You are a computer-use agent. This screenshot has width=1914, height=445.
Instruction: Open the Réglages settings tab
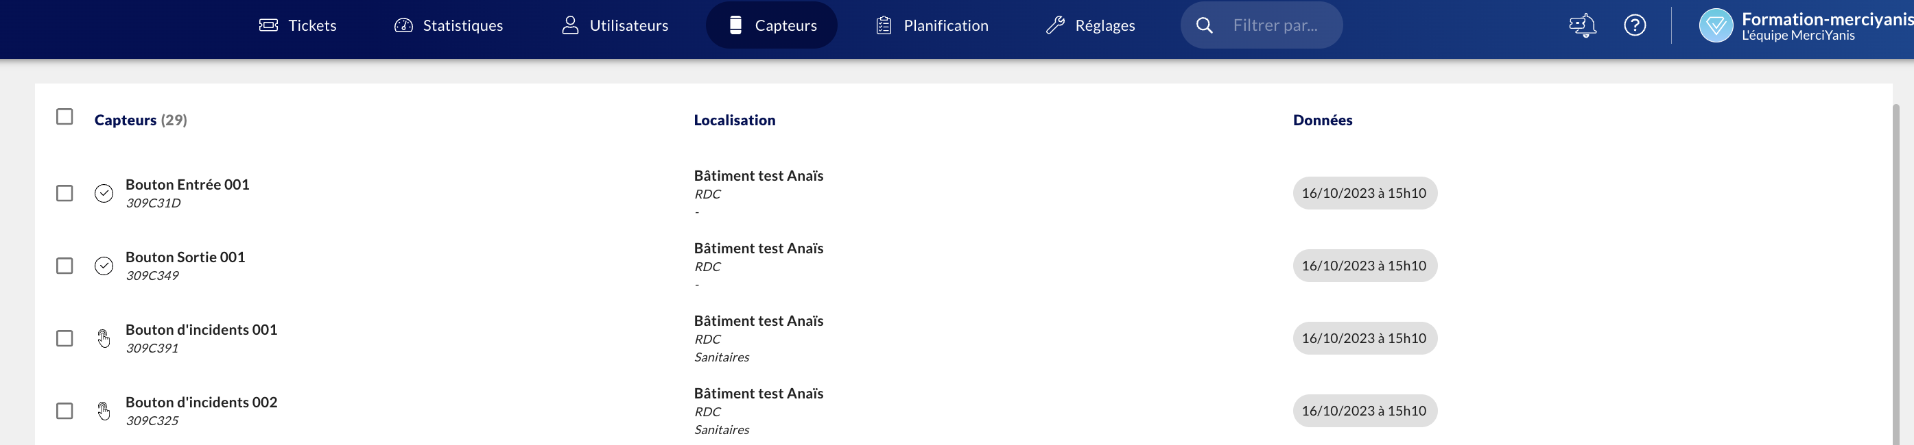coord(1090,25)
